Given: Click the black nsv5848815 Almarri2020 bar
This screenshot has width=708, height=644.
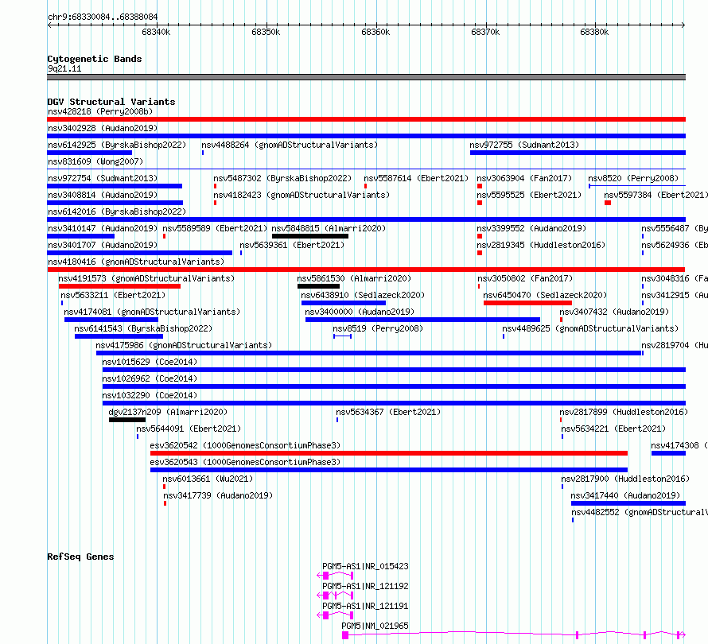Looking at the screenshot, I should (x=309, y=236).
